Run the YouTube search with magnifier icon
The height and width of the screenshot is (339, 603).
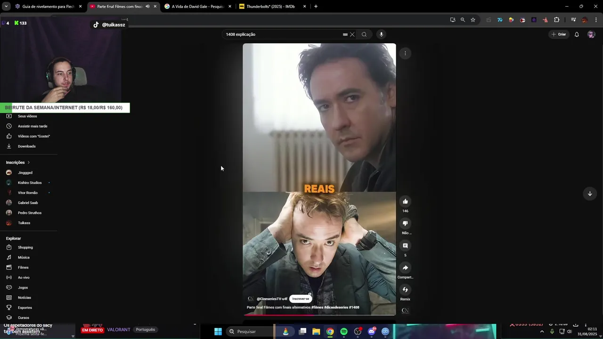(x=364, y=34)
